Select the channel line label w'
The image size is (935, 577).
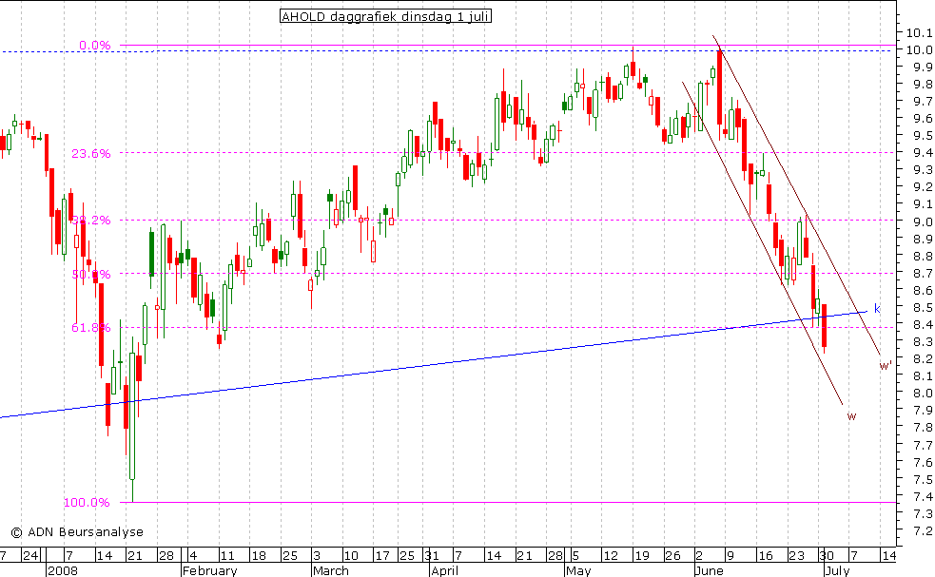(886, 365)
